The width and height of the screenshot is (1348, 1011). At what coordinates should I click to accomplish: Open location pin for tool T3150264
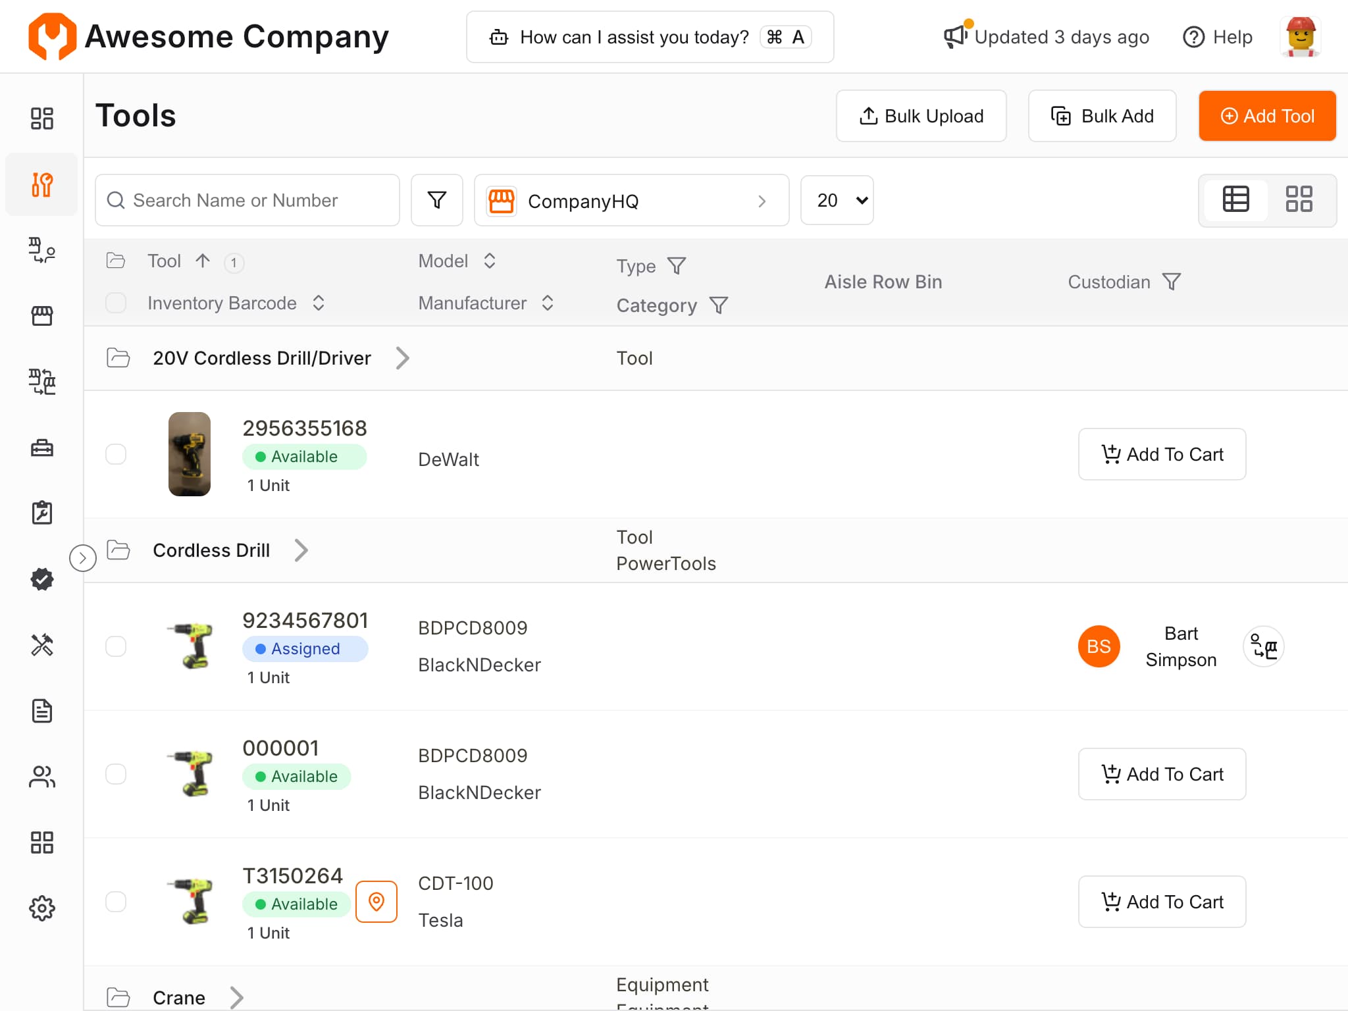pyautogui.click(x=376, y=901)
